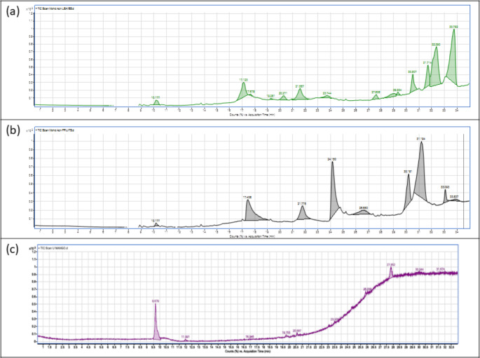Click the small gray peak near 10 minutes

[156, 225]
